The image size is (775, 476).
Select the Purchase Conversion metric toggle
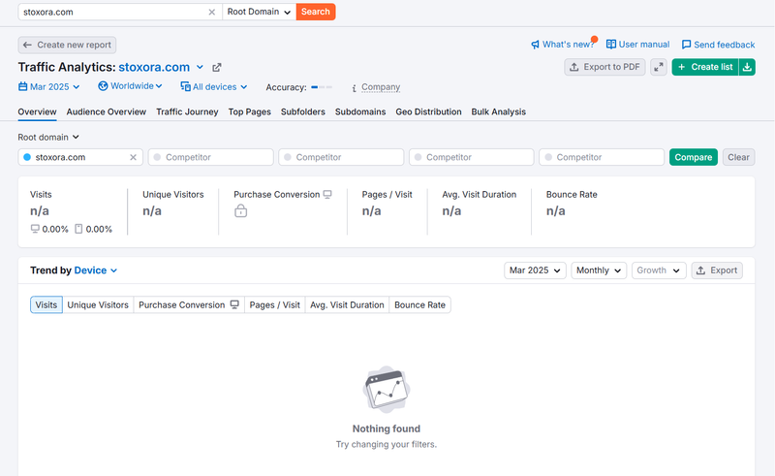pos(189,304)
